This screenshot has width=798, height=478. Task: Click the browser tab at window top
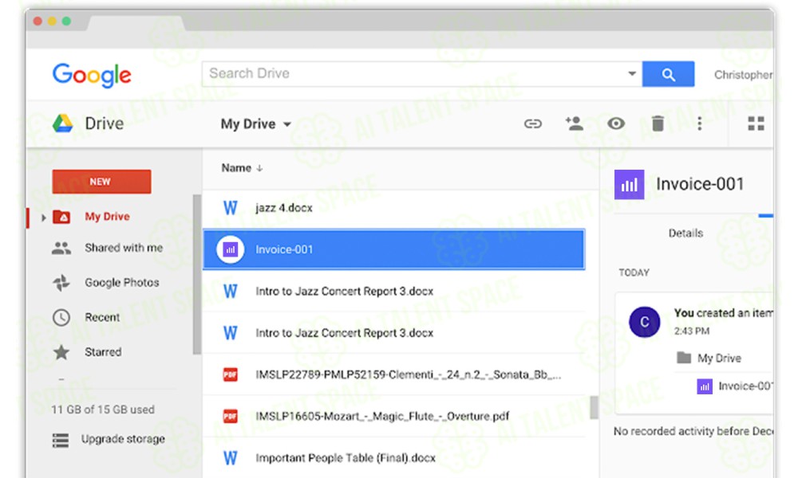(x=136, y=23)
